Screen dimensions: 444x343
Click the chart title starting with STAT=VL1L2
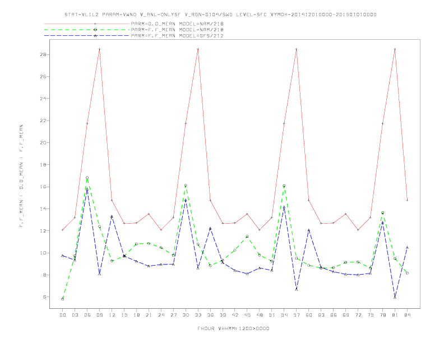220,15
